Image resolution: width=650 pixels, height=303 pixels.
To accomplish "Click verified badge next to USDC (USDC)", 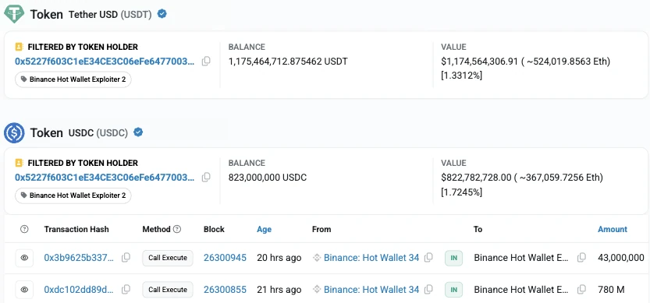I will (138, 132).
